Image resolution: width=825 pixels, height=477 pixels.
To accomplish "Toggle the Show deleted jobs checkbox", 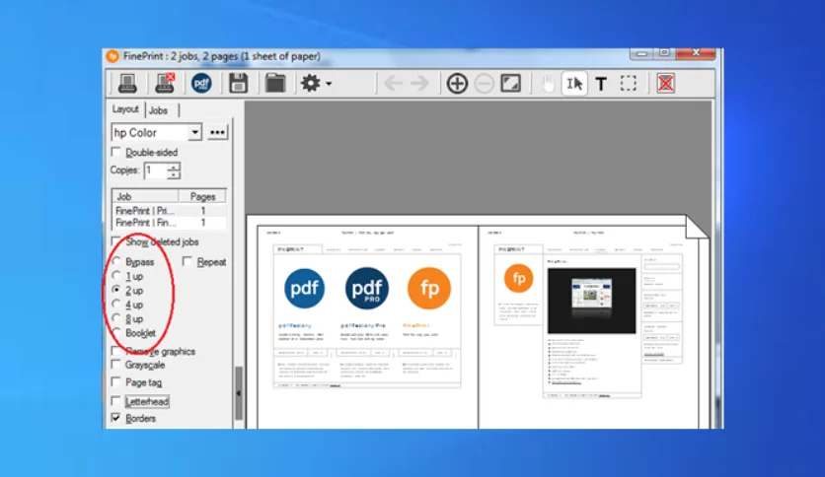I will pyautogui.click(x=115, y=241).
